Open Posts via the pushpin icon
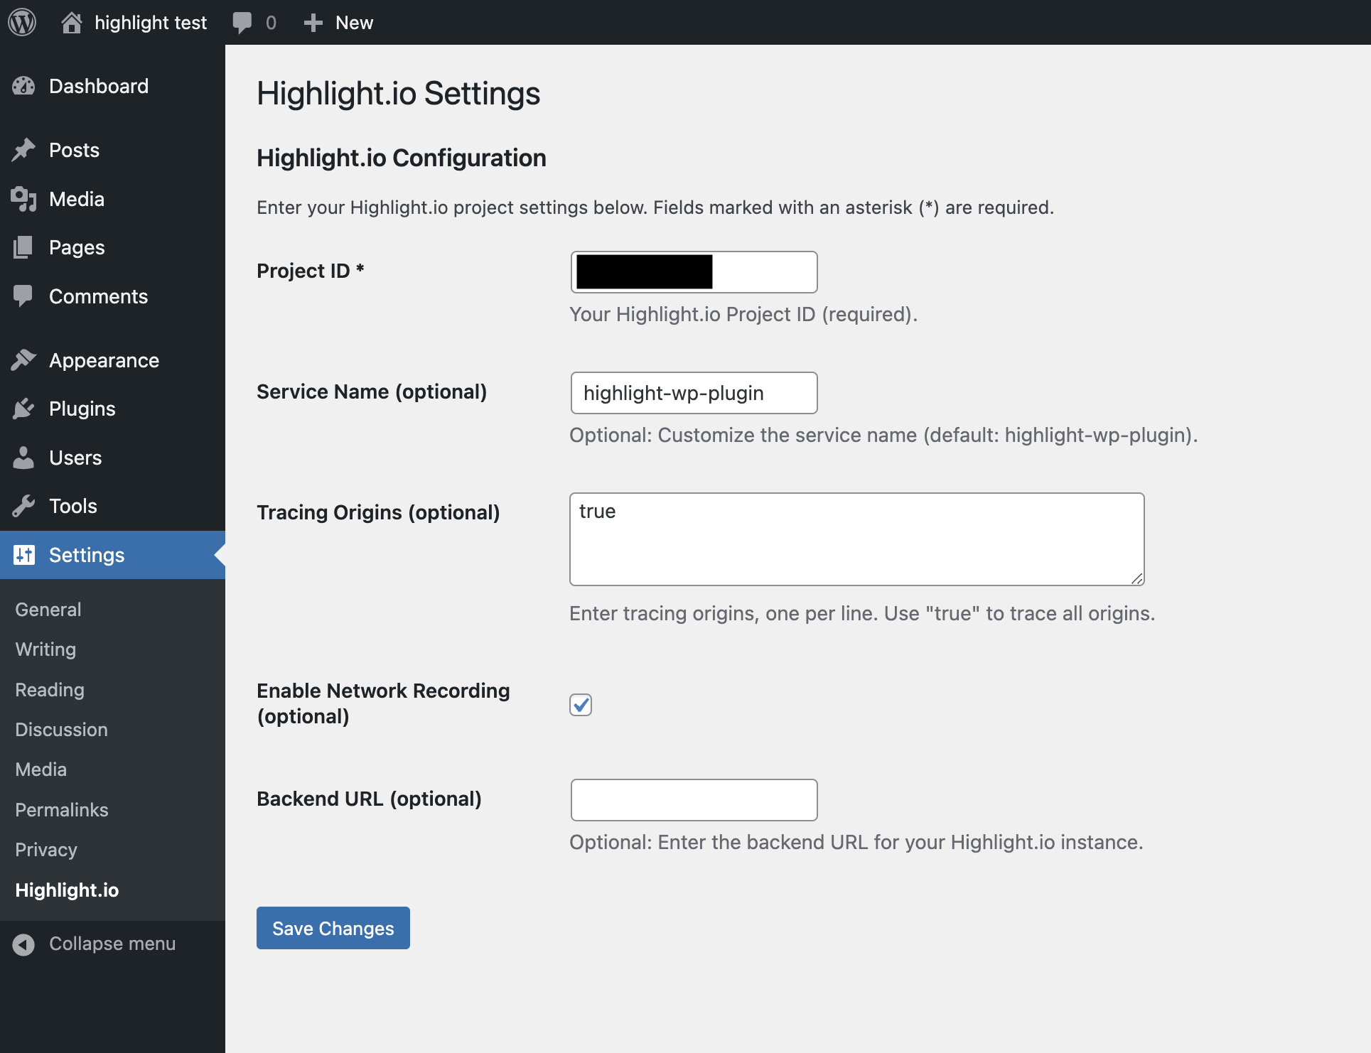 pos(23,149)
